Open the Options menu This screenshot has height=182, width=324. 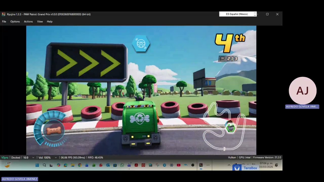15,21
